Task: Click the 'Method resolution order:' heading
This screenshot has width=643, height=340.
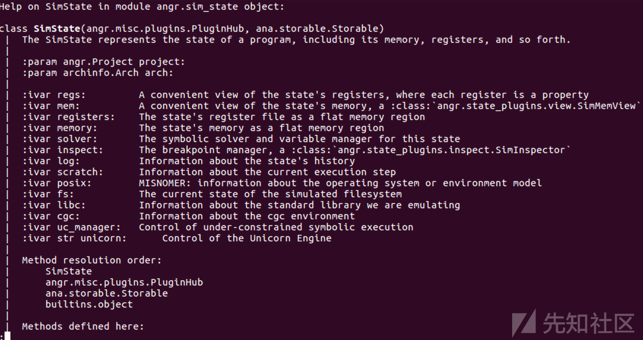Action: [x=92, y=260]
